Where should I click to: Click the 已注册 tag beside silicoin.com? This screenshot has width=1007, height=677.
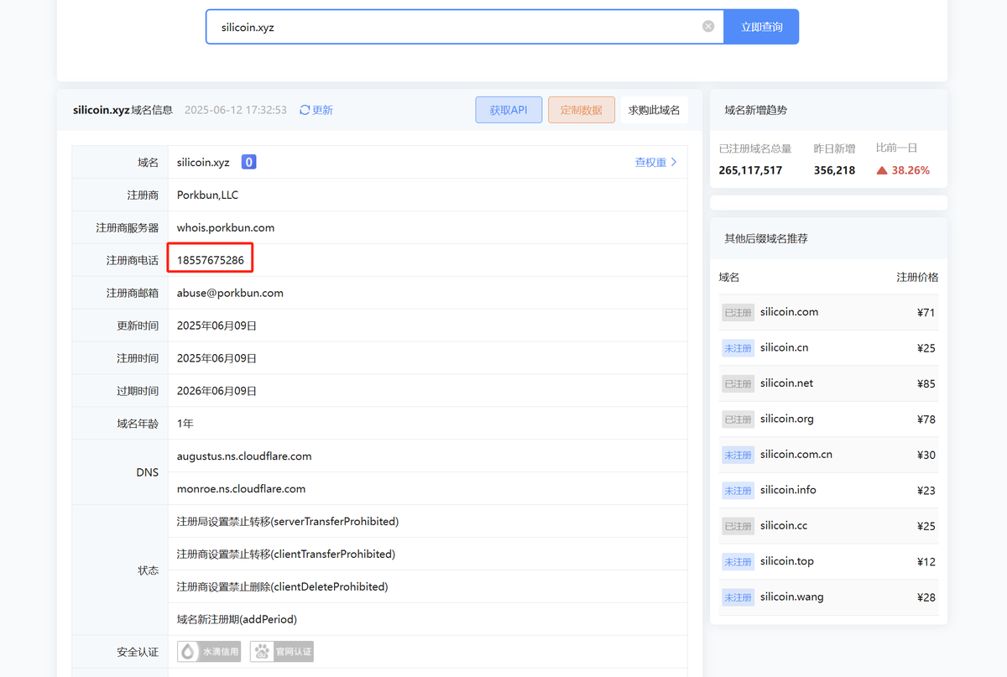[x=738, y=312]
